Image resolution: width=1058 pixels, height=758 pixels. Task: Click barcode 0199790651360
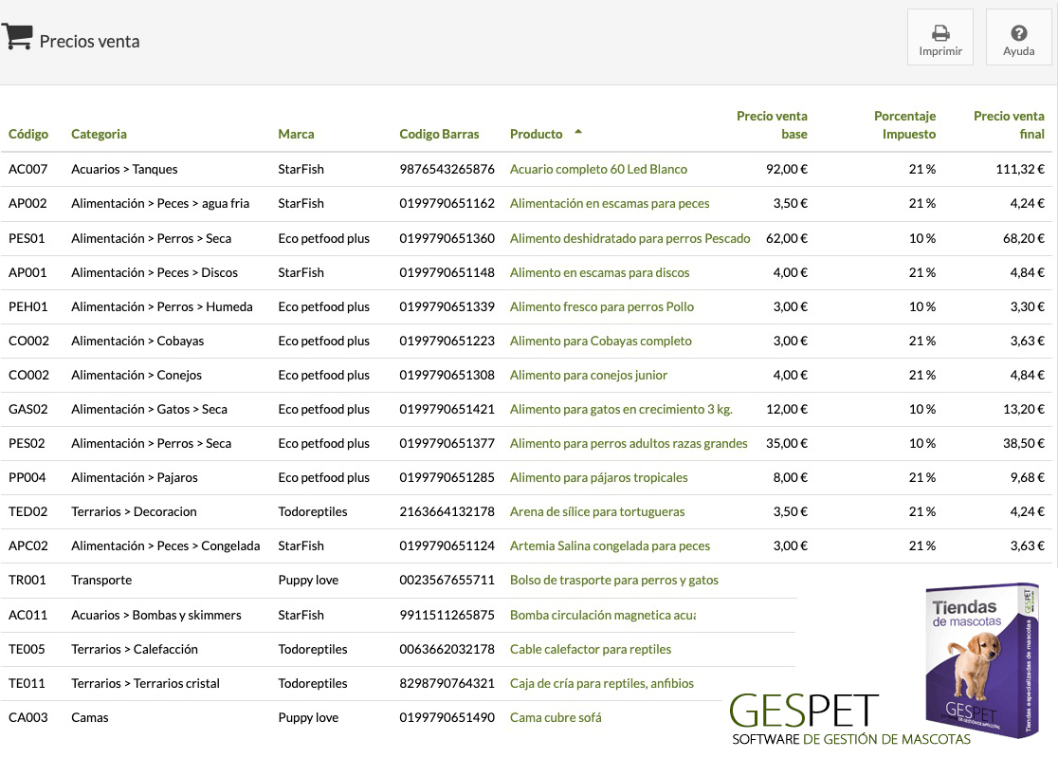click(x=447, y=238)
